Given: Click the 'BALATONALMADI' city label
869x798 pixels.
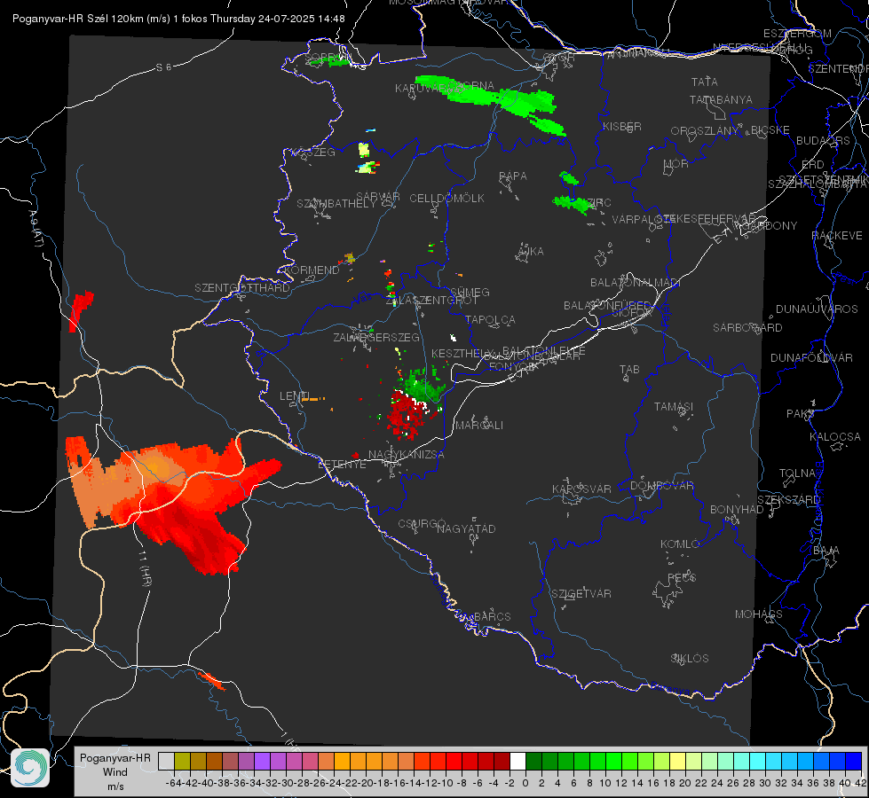Looking at the screenshot, I should pyautogui.click(x=636, y=283).
